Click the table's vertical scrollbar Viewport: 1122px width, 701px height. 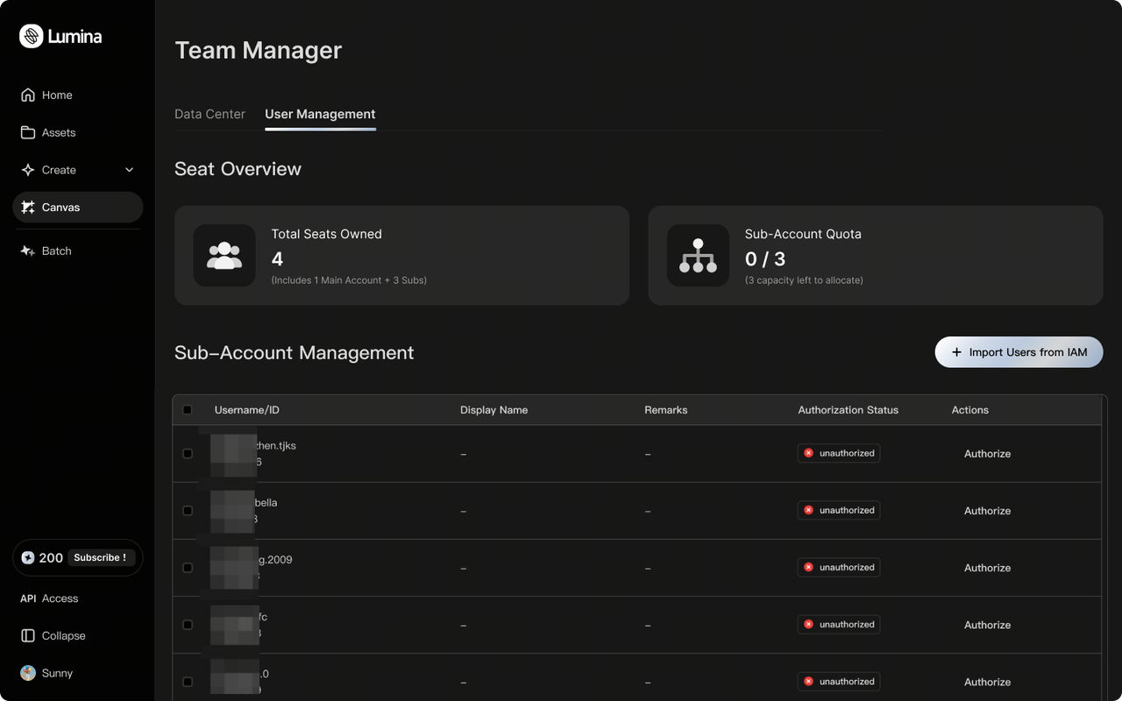click(1104, 548)
